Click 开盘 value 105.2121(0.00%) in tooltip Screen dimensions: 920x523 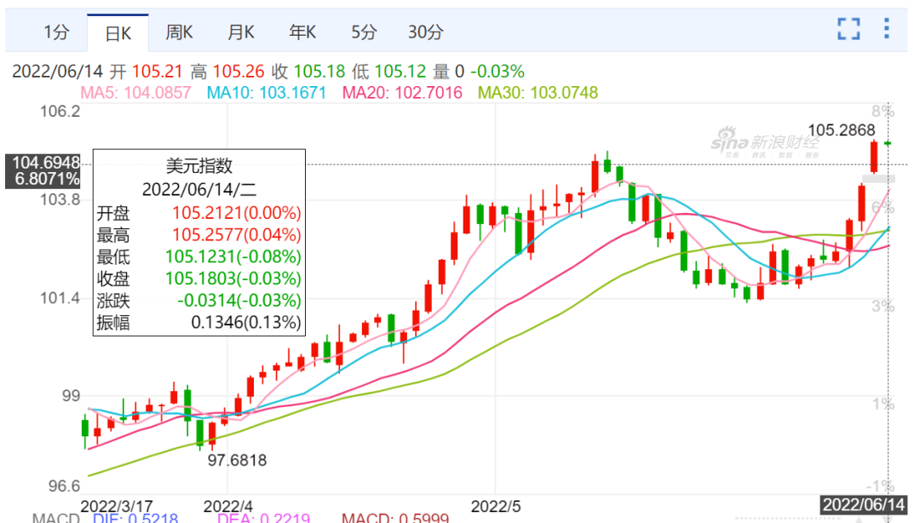point(237,212)
